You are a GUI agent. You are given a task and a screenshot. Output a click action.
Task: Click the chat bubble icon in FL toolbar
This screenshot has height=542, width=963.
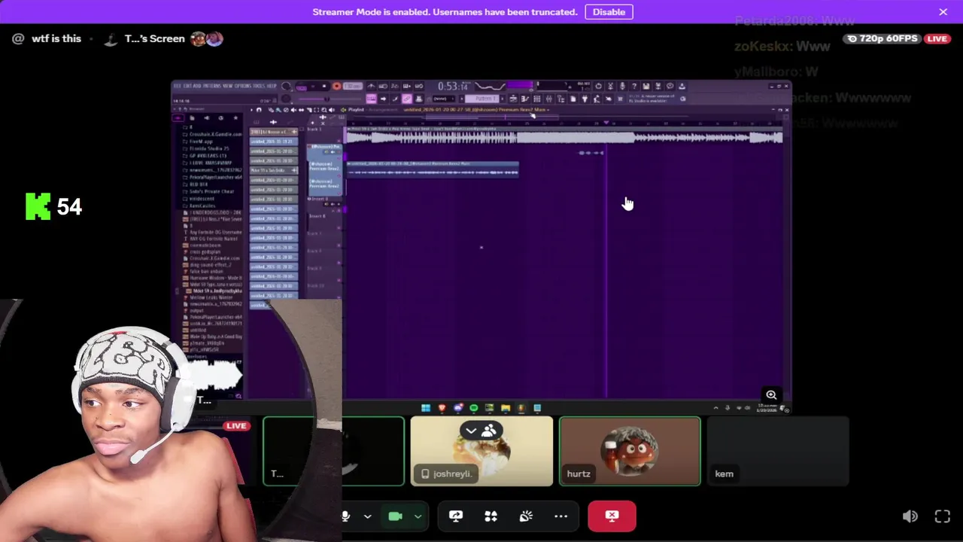coord(670,86)
